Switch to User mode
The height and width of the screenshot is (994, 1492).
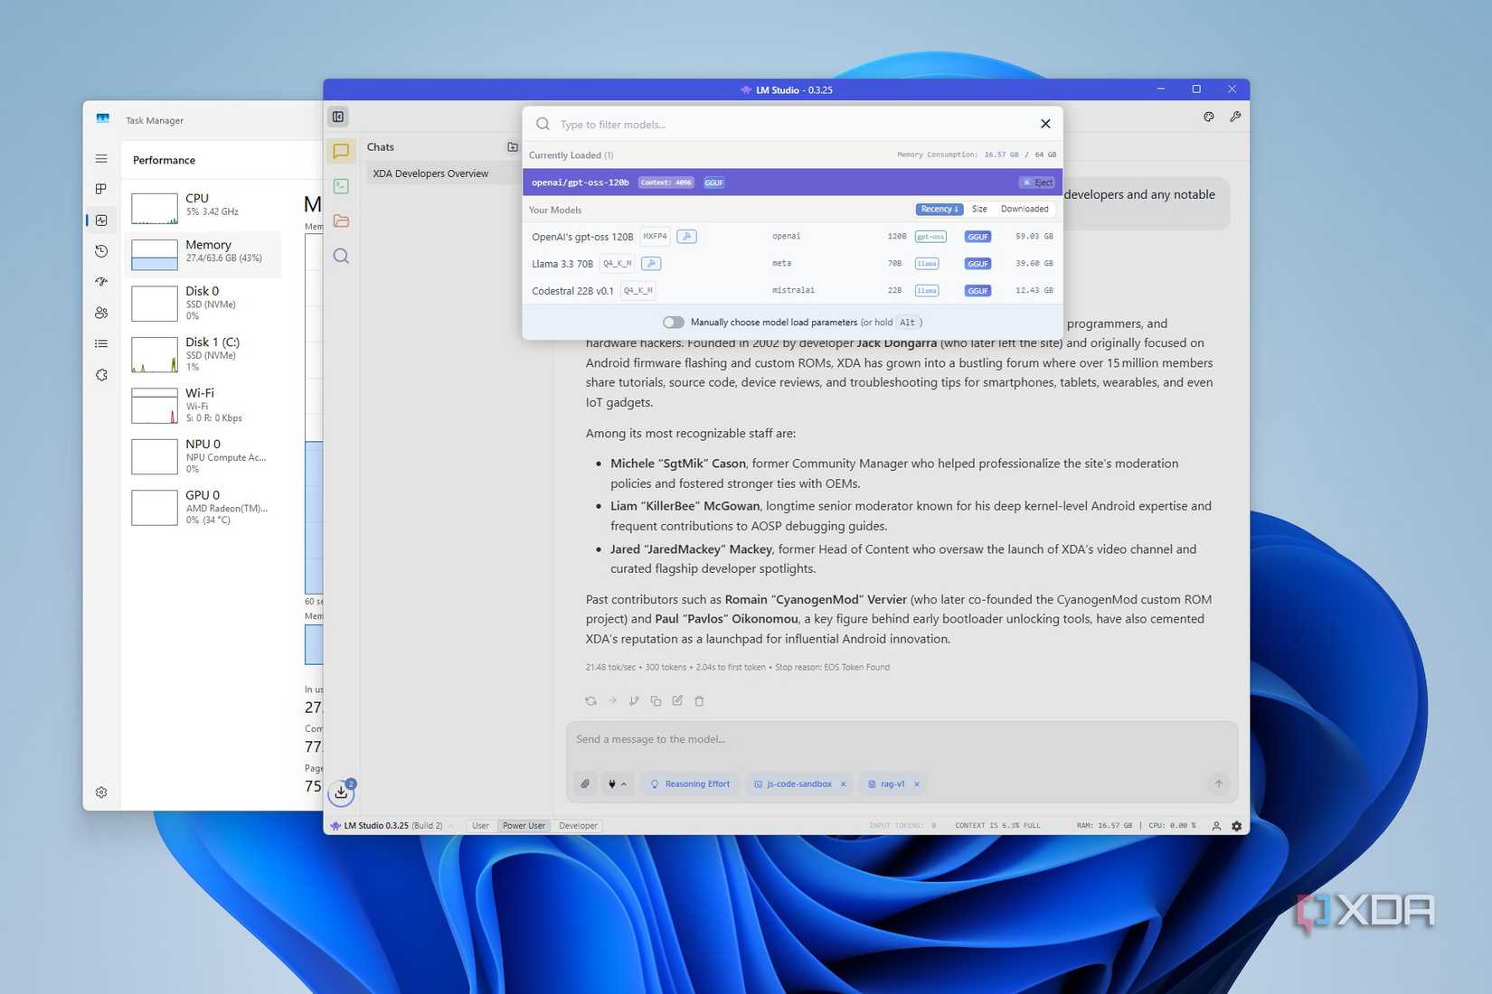click(x=480, y=826)
